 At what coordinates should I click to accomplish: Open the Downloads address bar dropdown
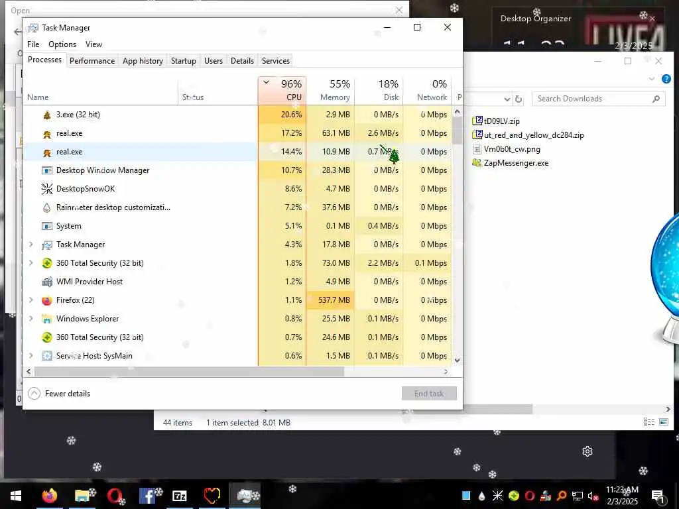point(507,99)
